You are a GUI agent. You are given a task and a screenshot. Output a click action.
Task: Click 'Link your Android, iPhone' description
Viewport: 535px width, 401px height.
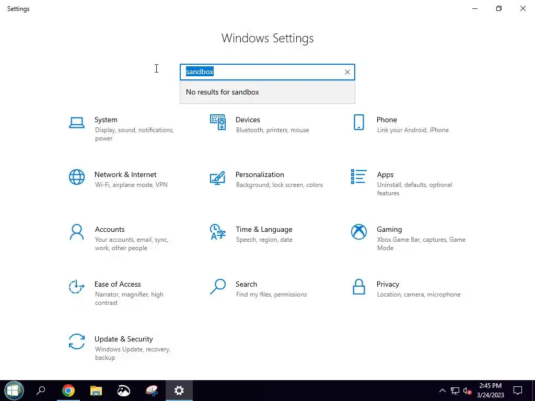(x=413, y=130)
